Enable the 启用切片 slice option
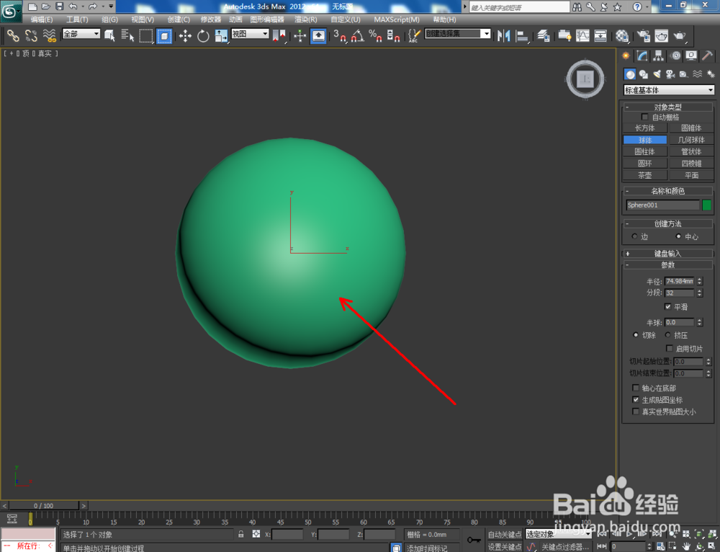This screenshot has width=720, height=552. (670, 348)
